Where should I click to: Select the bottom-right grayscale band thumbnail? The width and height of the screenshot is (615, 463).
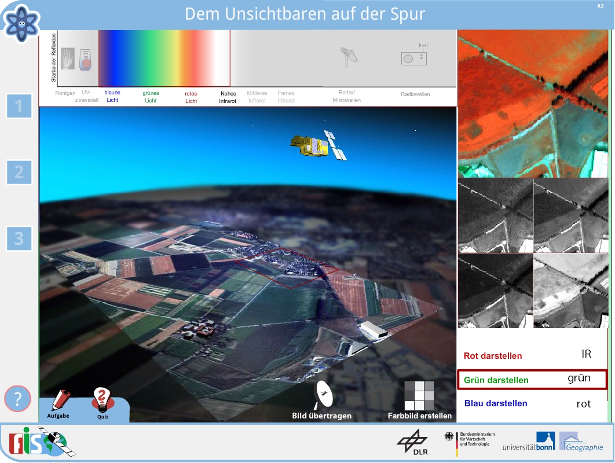click(x=570, y=291)
